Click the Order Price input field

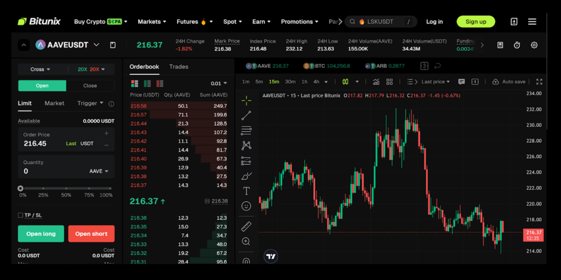tap(66, 139)
